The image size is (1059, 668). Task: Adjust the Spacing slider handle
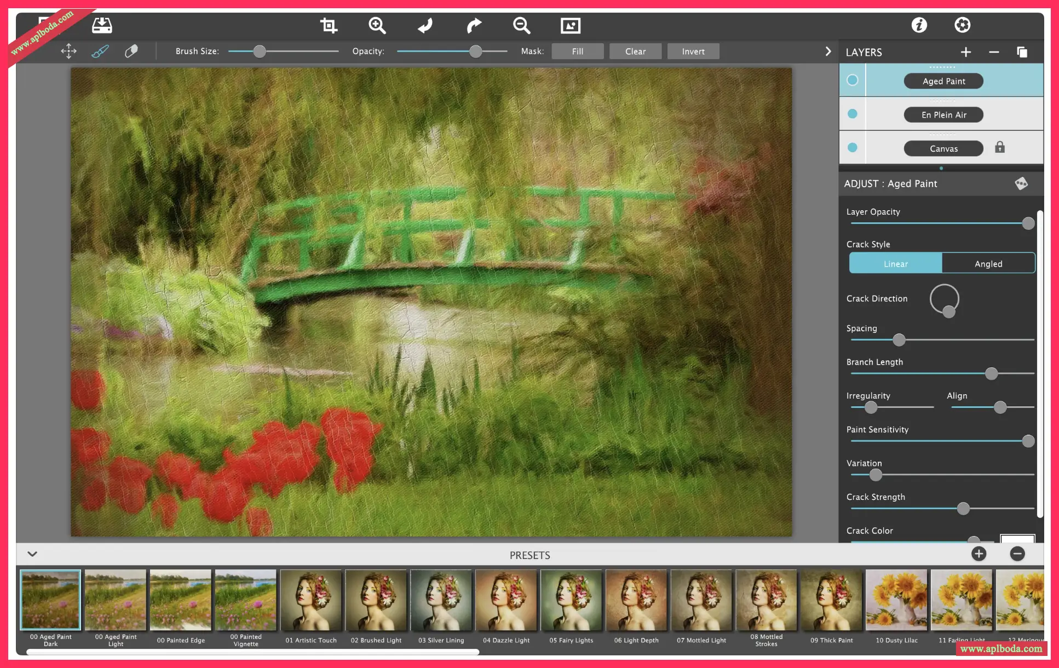(x=899, y=340)
